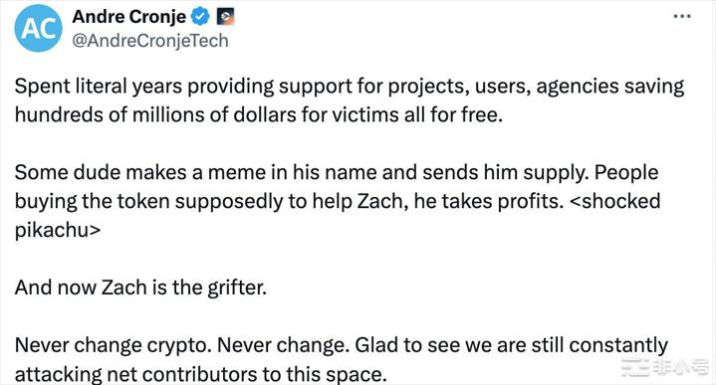Click the word "pikachu>" on its own line
The height and width of the screenshot is (385, 716).
click(58, 230)
